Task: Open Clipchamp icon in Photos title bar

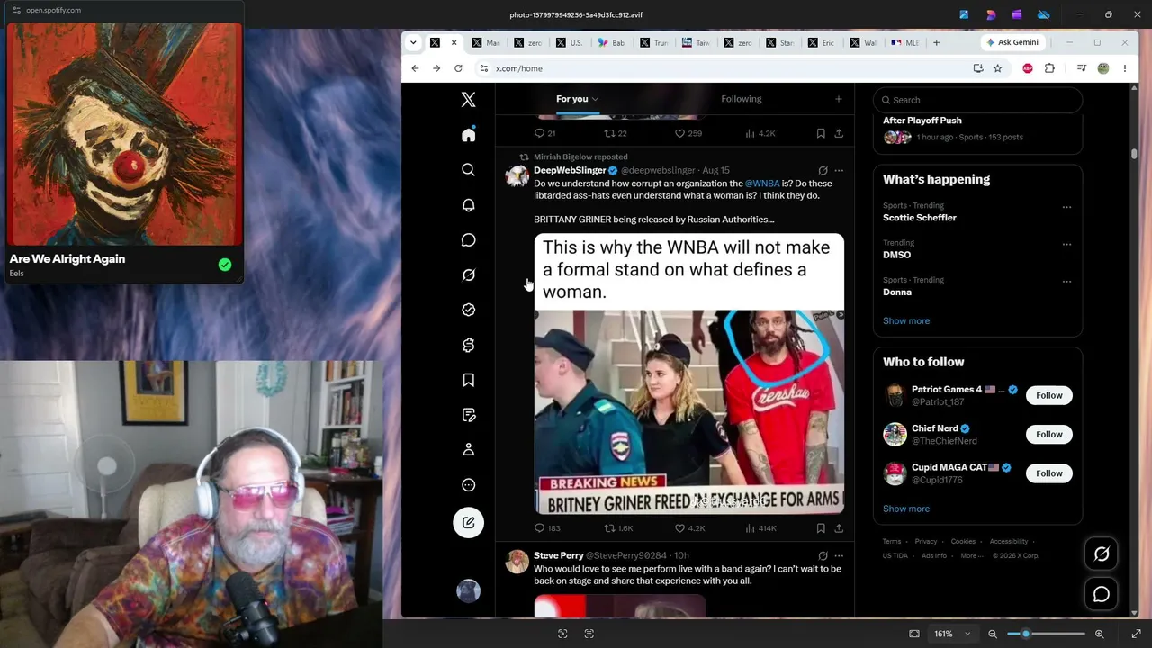Action: pyautogui.click(x=1017, y=14)
